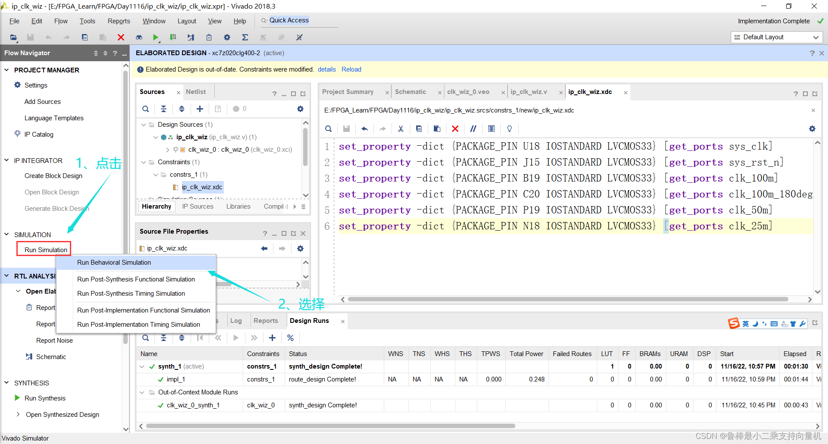Click the Open Project toolbar icon
828x444 pixels.
pos(13,38)
